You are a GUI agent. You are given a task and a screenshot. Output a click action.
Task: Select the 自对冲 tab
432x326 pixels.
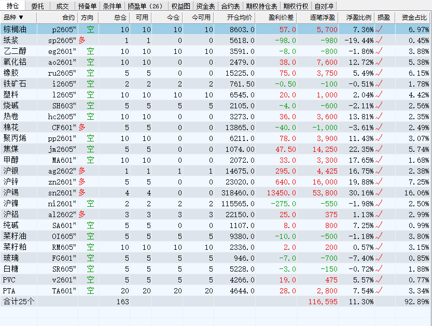click(324, 6)
